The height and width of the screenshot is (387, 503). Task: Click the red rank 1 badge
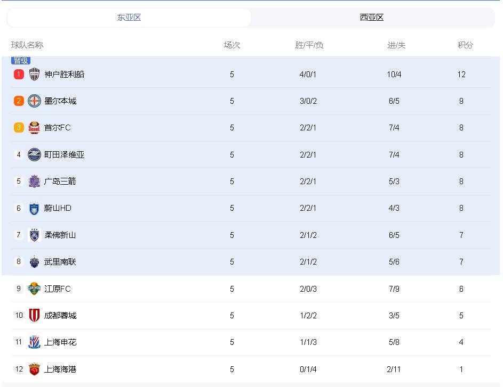(19, 75)
